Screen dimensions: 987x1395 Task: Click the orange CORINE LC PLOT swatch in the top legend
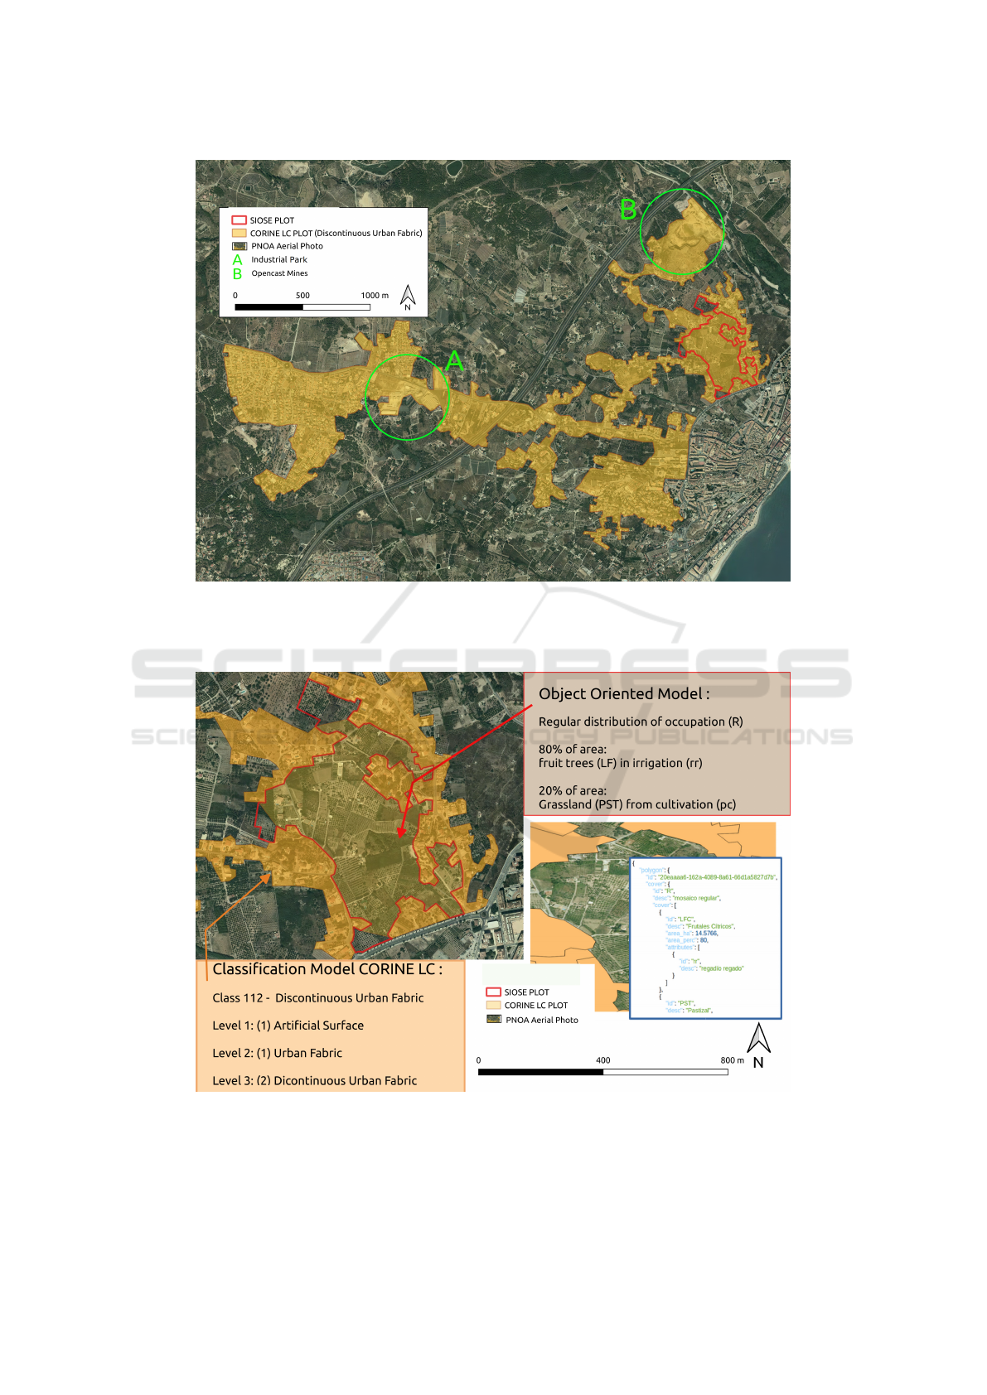click(x=239, y=234)
